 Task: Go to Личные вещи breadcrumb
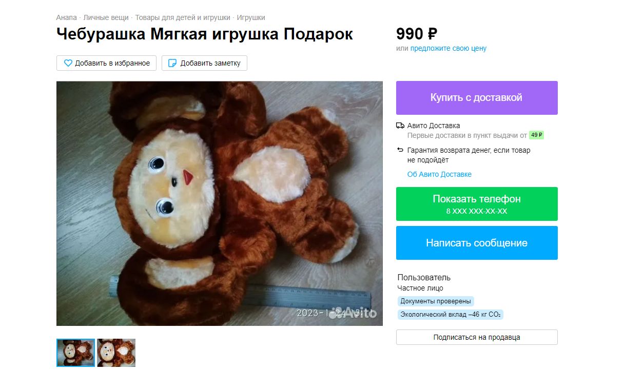coord(106,17)
